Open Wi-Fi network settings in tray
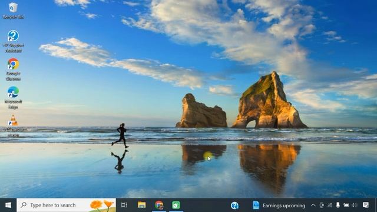This screenshot has width=377, height=212. click(330, 205)
